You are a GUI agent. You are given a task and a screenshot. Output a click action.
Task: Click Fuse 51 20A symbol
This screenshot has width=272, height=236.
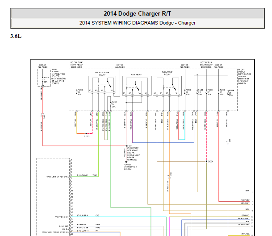point(111,104)
